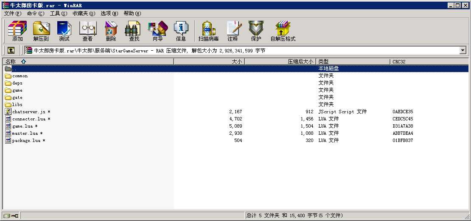
Task: Click the connector.lua file icon
Action: tap(8, 119)
